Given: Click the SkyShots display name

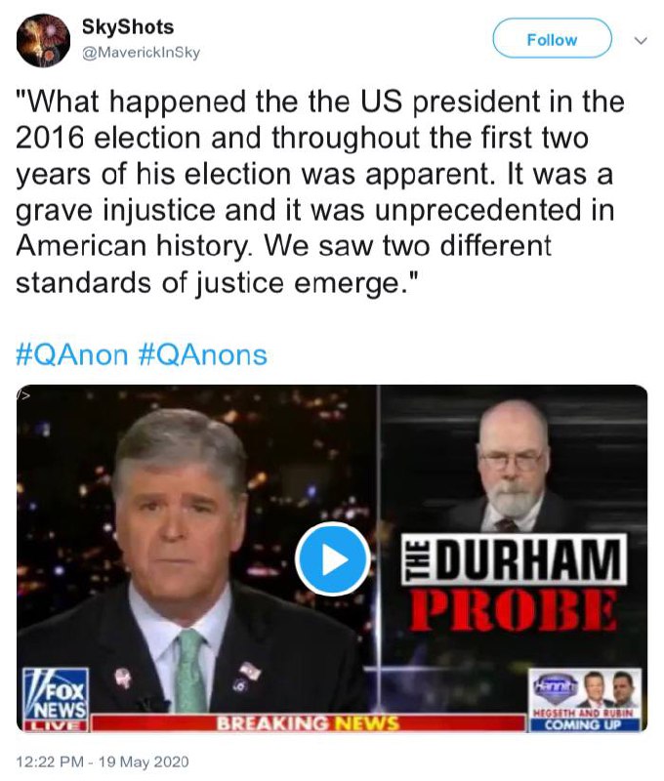Looking at the screenshot, I should pyautogui.click(x=128, y=27).
